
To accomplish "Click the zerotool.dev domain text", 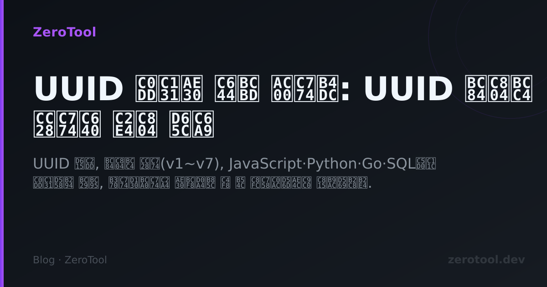I will tap(486, 260).
